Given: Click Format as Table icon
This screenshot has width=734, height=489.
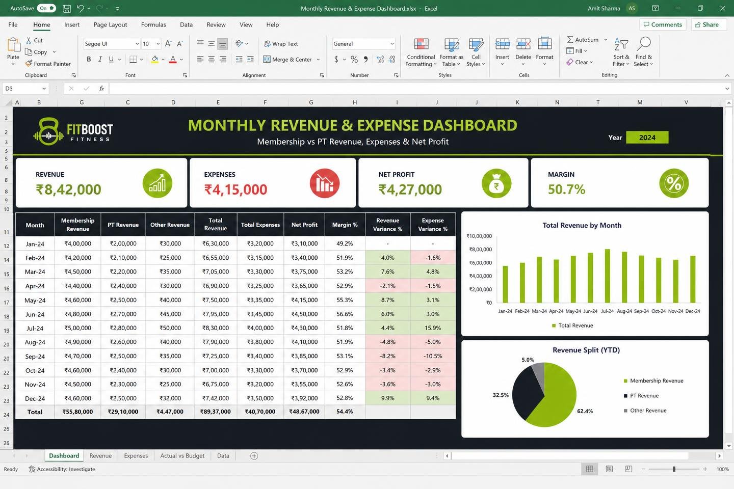Looking at the screenshot, I should (452, 45).
